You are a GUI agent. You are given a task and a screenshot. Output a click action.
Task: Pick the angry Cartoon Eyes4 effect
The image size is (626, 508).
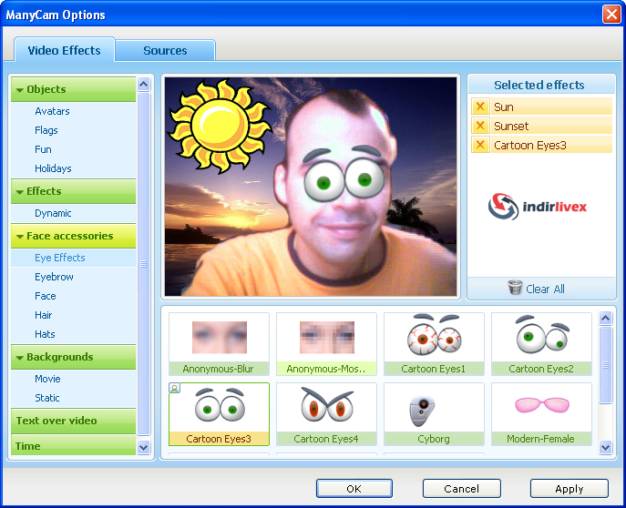326,414
